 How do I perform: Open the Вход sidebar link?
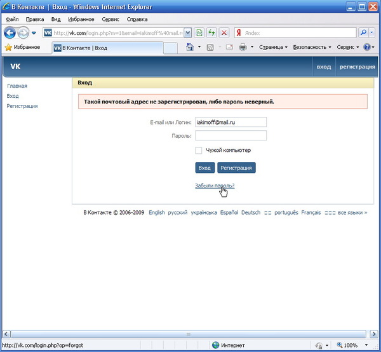13,96
